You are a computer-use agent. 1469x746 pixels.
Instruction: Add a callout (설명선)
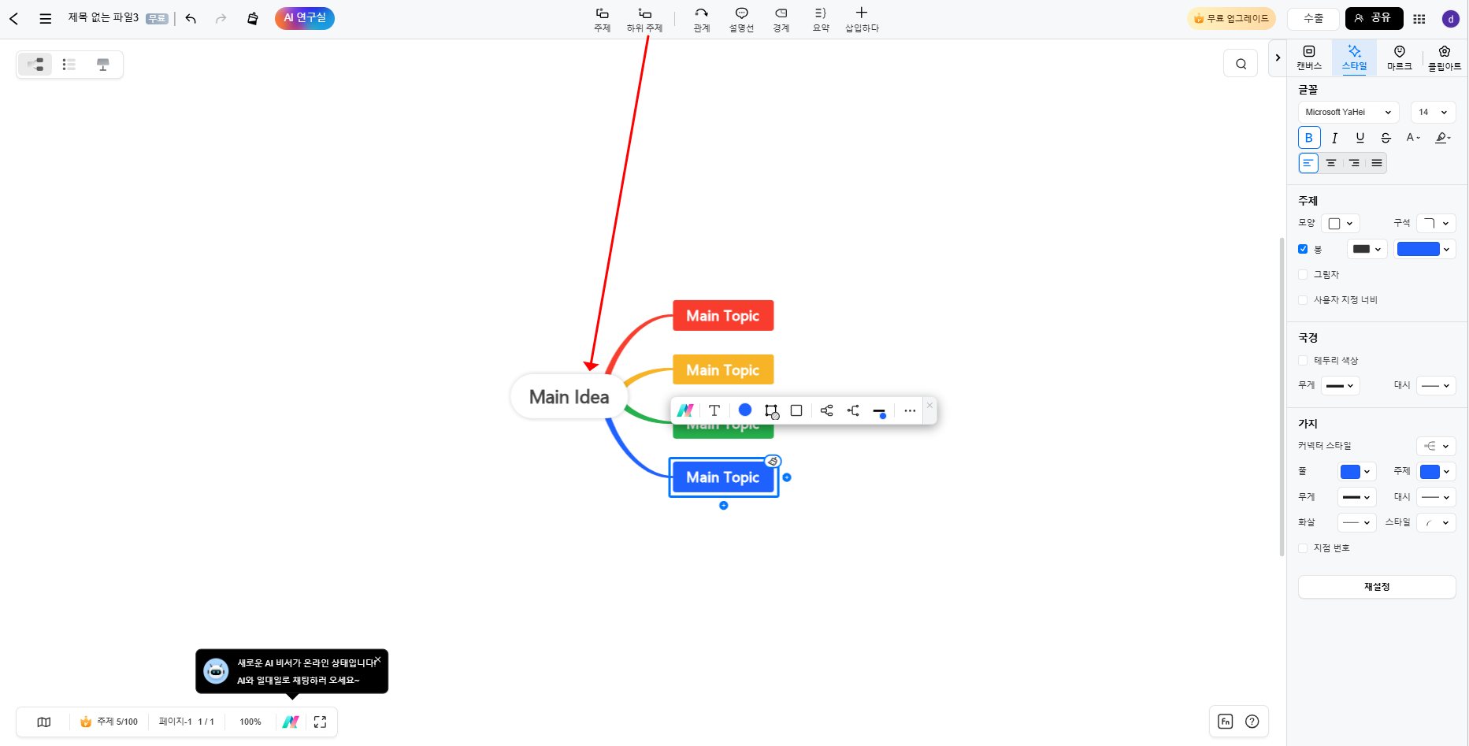[x=741, y=20]
